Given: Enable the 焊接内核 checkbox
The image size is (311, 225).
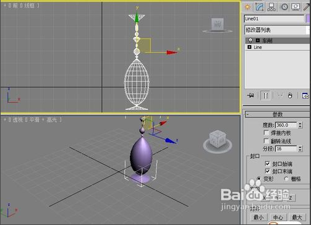Looking at the screenshot, I should point(266,133).
